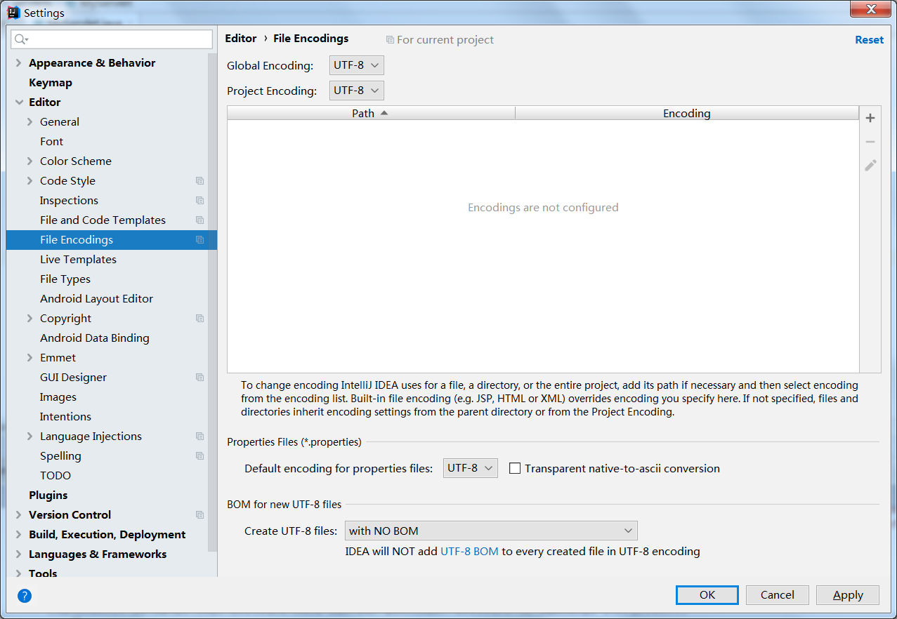Screen dimensions: 897x619
Task: Click project-level icon beside Copyright
Action: (200, 319)
